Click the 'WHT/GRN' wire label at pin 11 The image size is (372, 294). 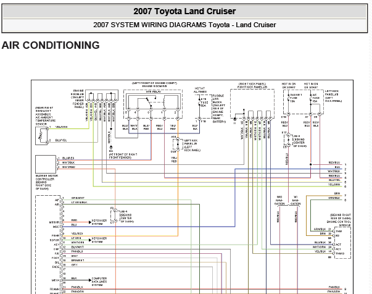click(78, 243)
